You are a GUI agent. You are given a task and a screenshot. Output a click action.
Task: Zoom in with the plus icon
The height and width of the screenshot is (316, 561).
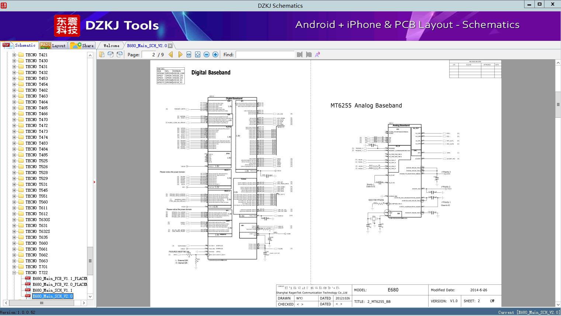[x=215, y=54]
